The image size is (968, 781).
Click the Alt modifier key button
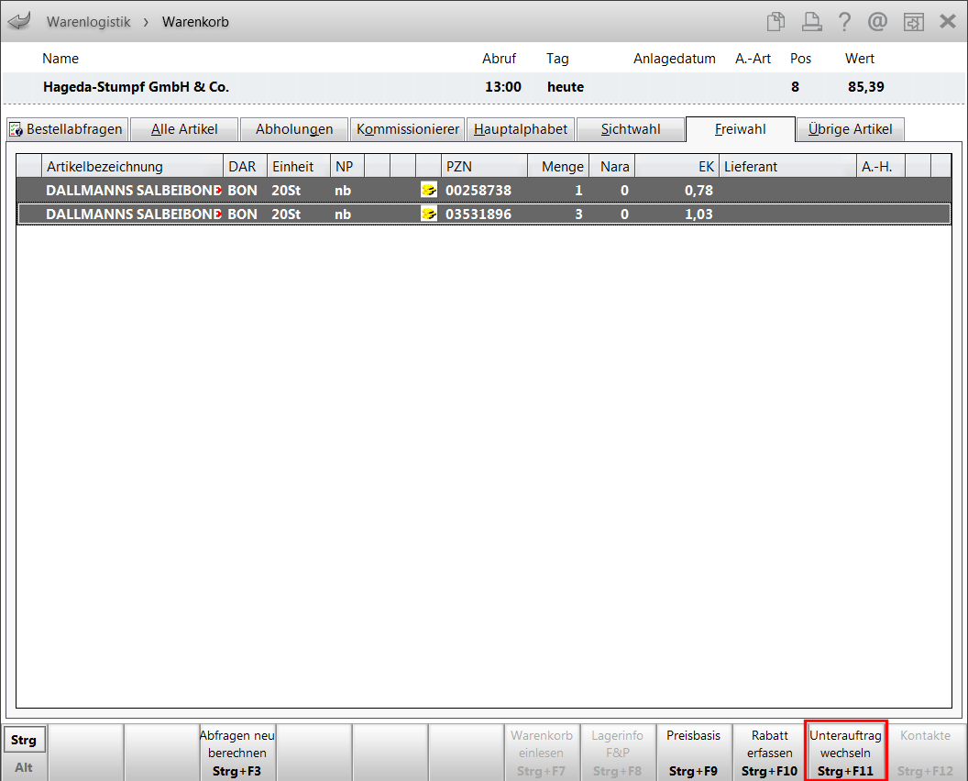24,767
